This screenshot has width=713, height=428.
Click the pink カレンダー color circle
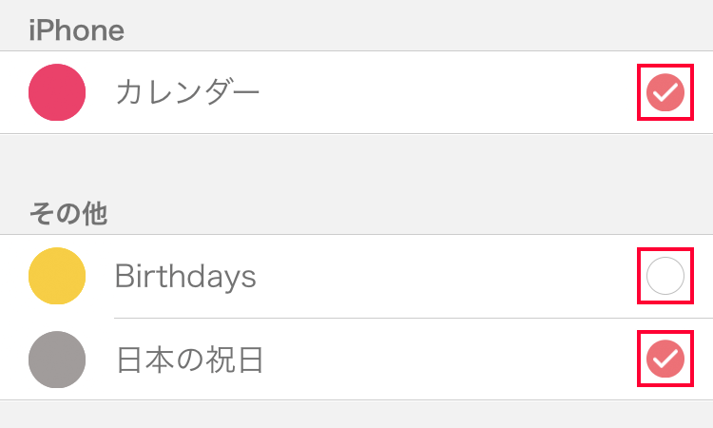click(x=57, y=92)
